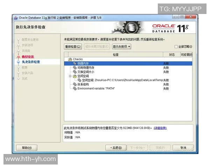Viewport: 210px width, 168px height.
Task: Open the 显示失败项 dropdown
Action: click(x=121, y=47)
